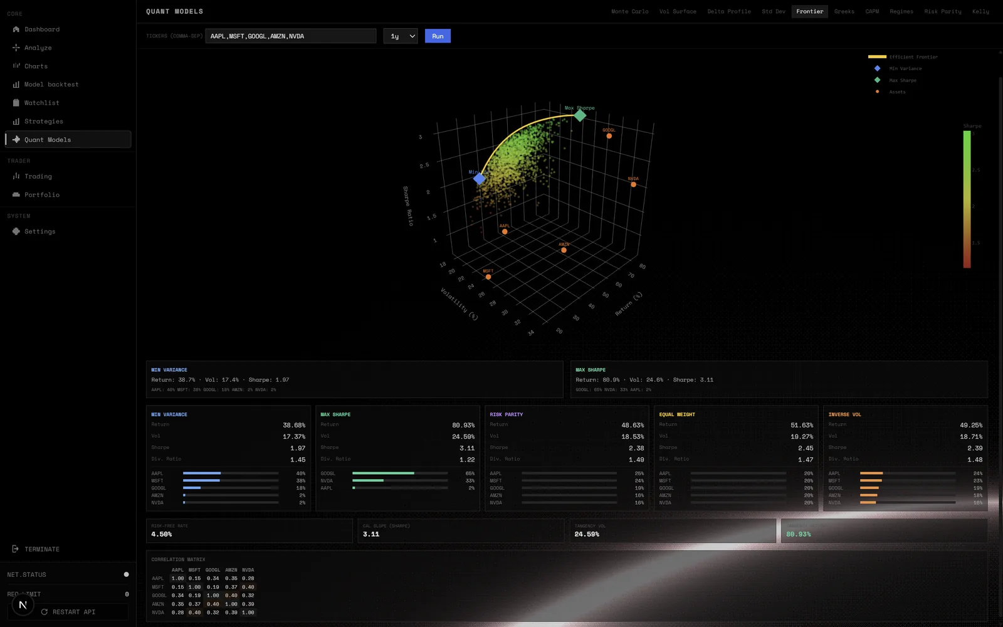
Task: Switch to the Delta Profile tab
Action: tap(729, 11)
